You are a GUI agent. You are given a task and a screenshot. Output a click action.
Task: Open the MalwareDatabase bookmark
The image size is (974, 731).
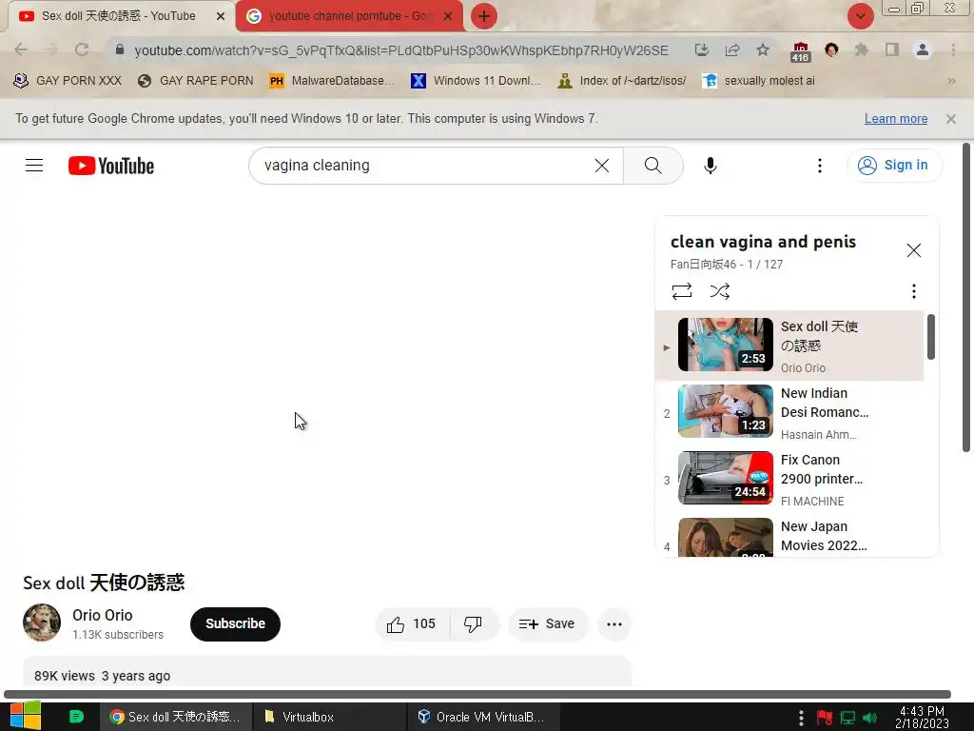[332, 81]
